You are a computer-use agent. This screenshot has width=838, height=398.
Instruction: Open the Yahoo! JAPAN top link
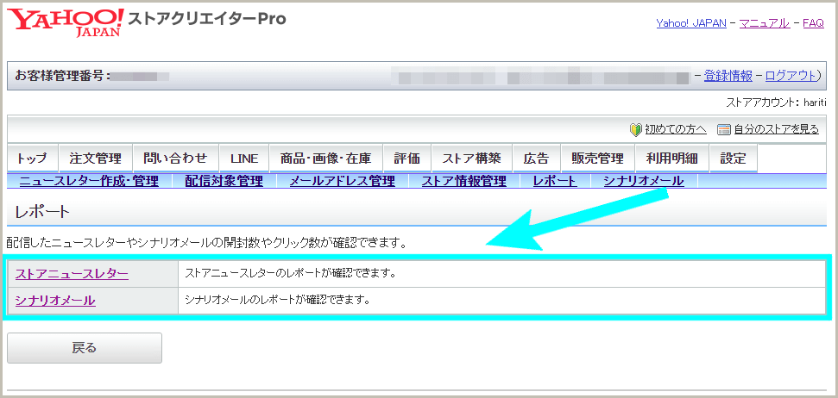691,23
